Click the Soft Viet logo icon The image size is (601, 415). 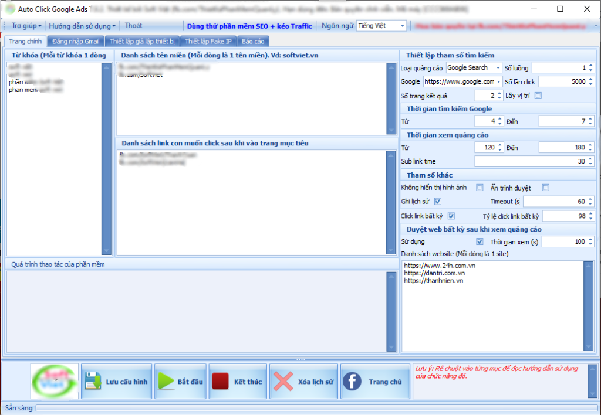click(54, 382)
